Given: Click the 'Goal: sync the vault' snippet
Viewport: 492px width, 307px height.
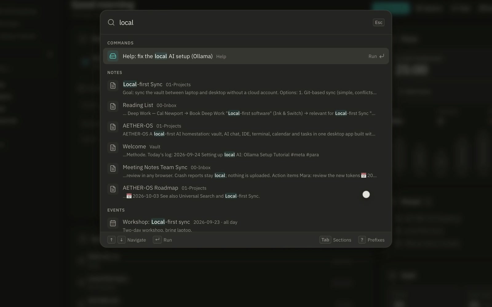Looking at the screenshot, I should [x=249, y=92].
